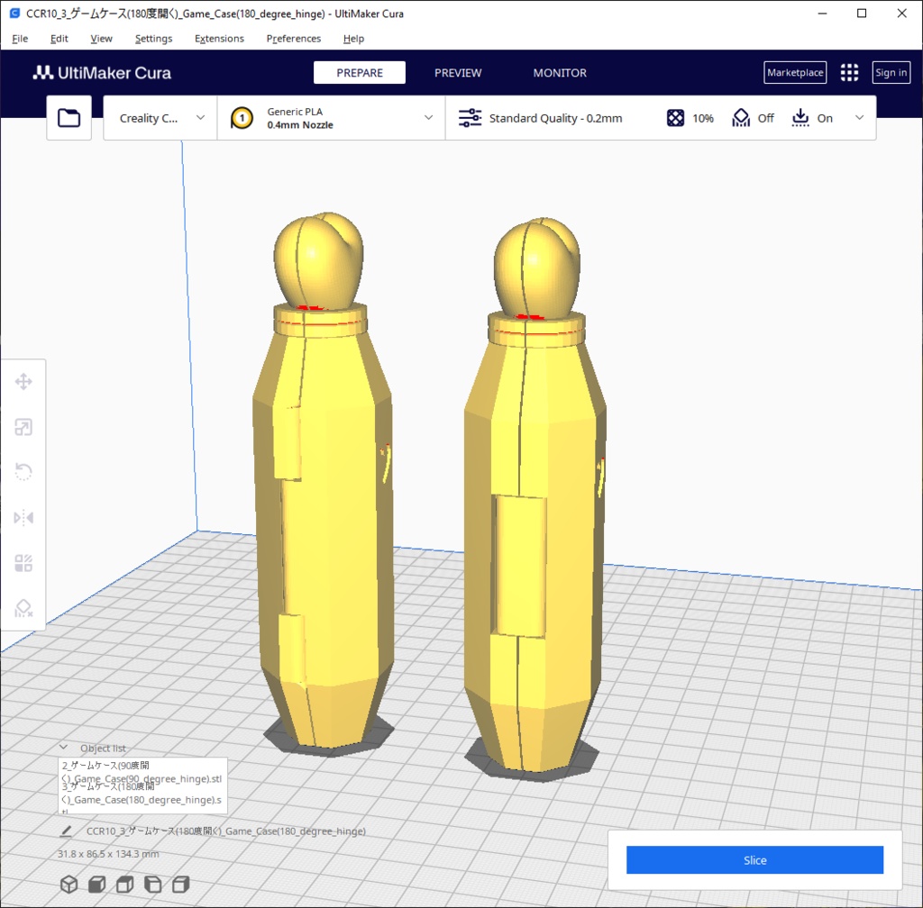Select the Scale tool
923x908 pixels.
(24, 427)
